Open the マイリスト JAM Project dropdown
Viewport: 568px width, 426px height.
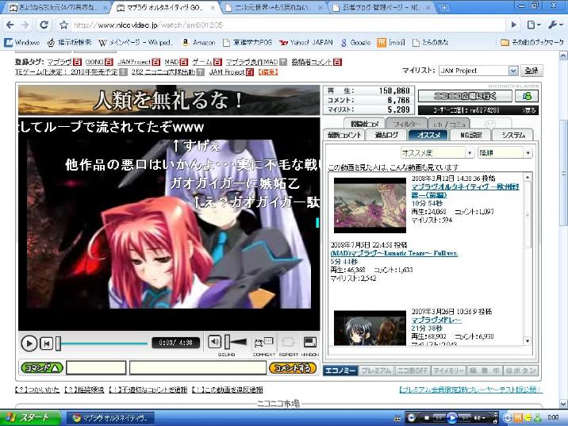coord(478,71)
